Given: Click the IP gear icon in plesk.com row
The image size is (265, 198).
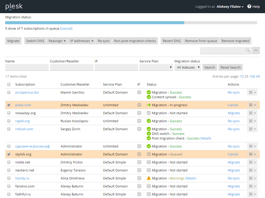Looking at the screenshot, I should [x=139, y=105].
